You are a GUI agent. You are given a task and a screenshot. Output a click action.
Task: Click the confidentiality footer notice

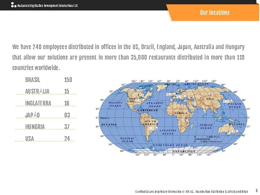tap(191, 192)
